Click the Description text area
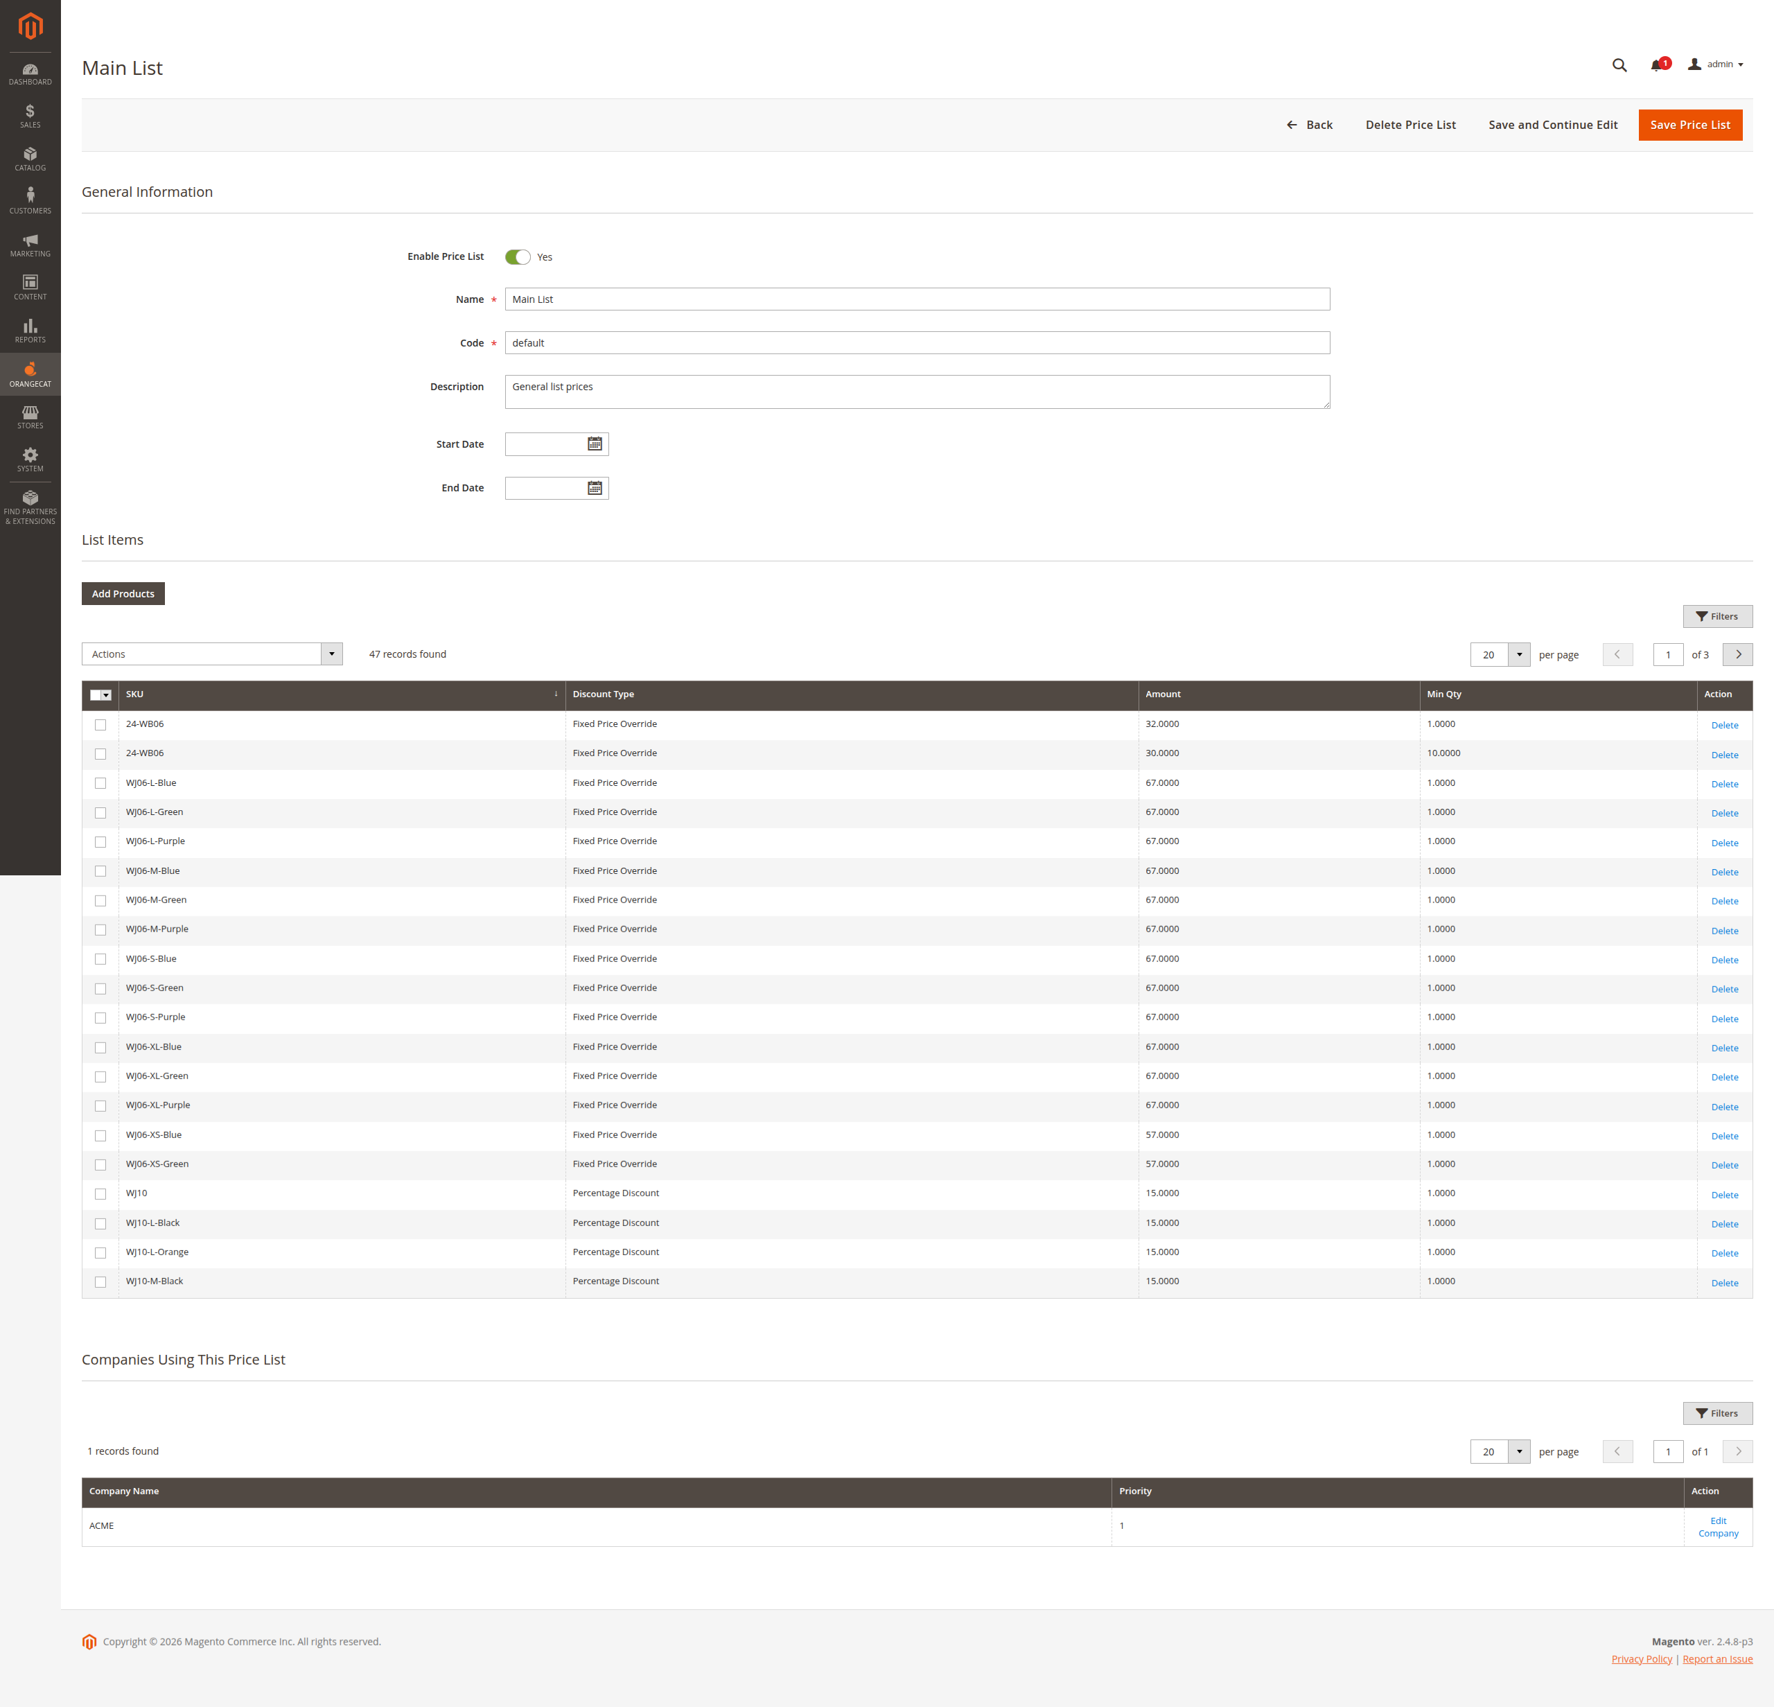 [x=916, y=392]
